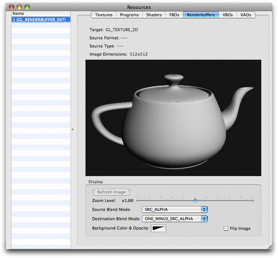Enable the Flip Image checkbox
The width and height of the screenshot is (278, 258).
[x=226, y=228]
